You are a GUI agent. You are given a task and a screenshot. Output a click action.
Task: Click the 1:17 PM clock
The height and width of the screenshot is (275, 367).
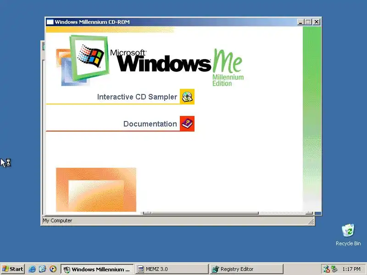[x=351, y=269]
